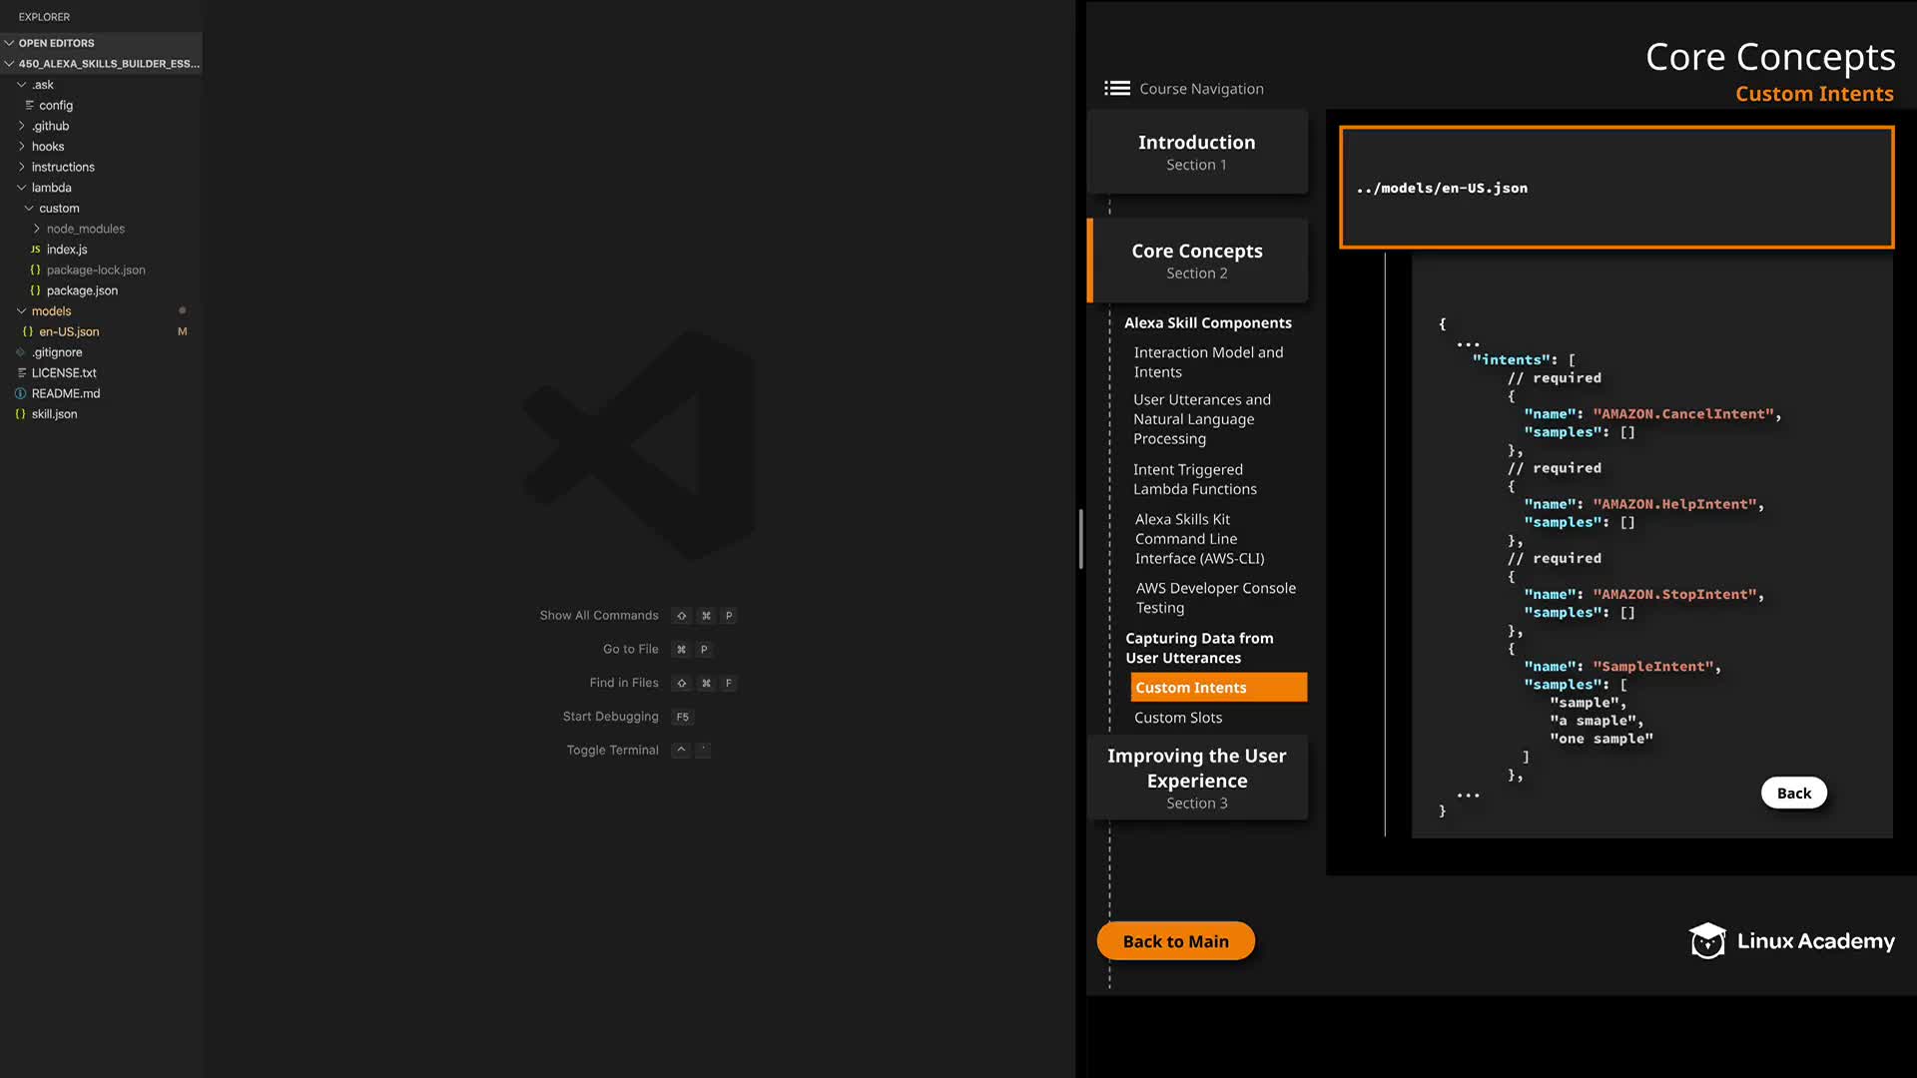The height and width of the screenshot is (1078, 1917).
Task: Click the git icon beside .gitignore
Action: click(20, 352)
